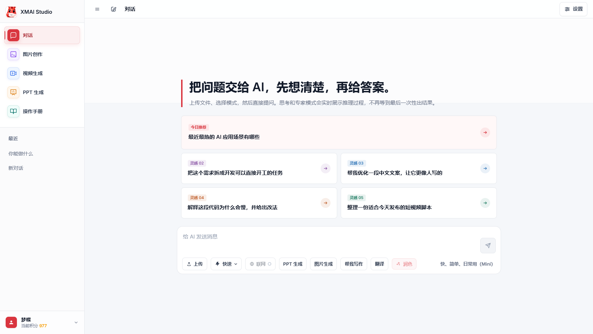Image resolution: width=593 pixels, height=334 pixels.
Task: Click the arrow on 灵感 04 card
Action: (326, 203)
